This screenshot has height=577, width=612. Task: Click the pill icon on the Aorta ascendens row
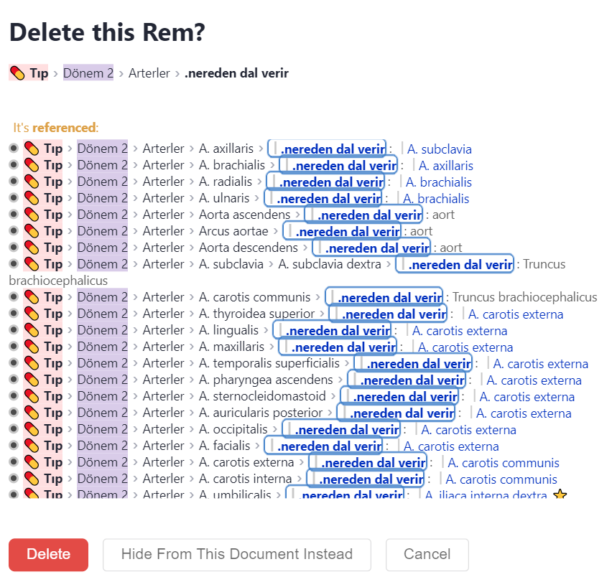click(x=32, y=214)
